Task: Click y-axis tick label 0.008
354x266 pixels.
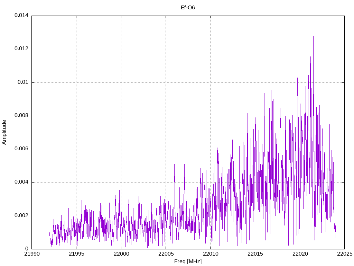Action: coord(21,115)
